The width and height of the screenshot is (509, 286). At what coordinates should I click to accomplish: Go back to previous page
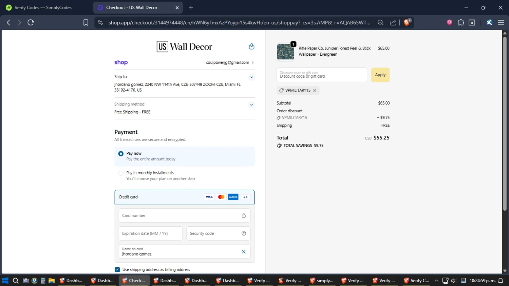coord(8,22)
